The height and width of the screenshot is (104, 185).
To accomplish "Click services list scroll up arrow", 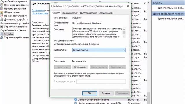I will click(149, 3).
